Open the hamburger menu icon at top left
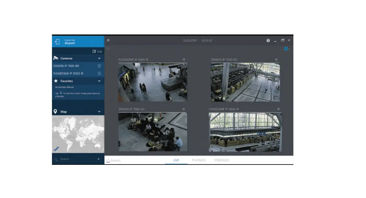Viewport: 366px width, 198px height. (108, 40)
